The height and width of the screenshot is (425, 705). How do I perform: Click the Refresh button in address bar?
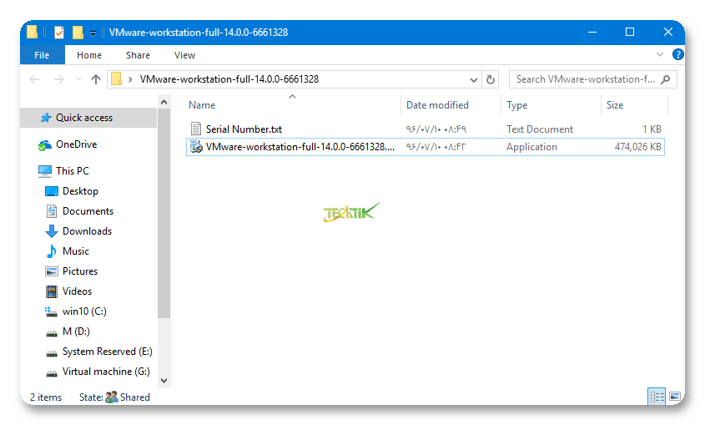pos(491,79)
